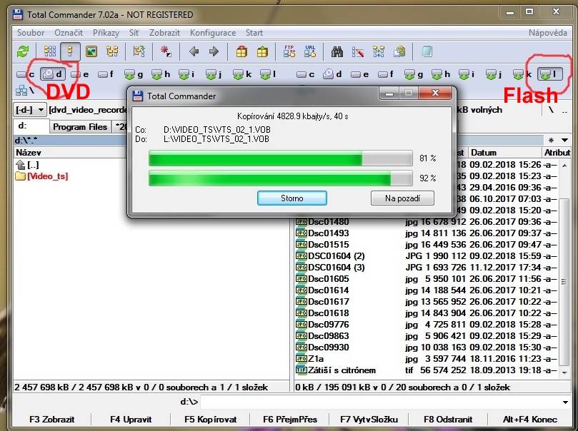Screen dimensions: 578x431
Task: Minimize the copy dialog window
Action: click(x=389, y=93)
